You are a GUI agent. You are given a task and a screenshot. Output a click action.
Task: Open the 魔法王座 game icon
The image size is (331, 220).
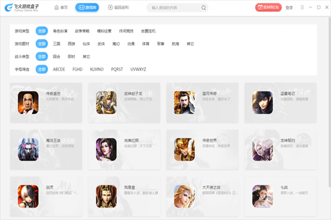[28, 149]
